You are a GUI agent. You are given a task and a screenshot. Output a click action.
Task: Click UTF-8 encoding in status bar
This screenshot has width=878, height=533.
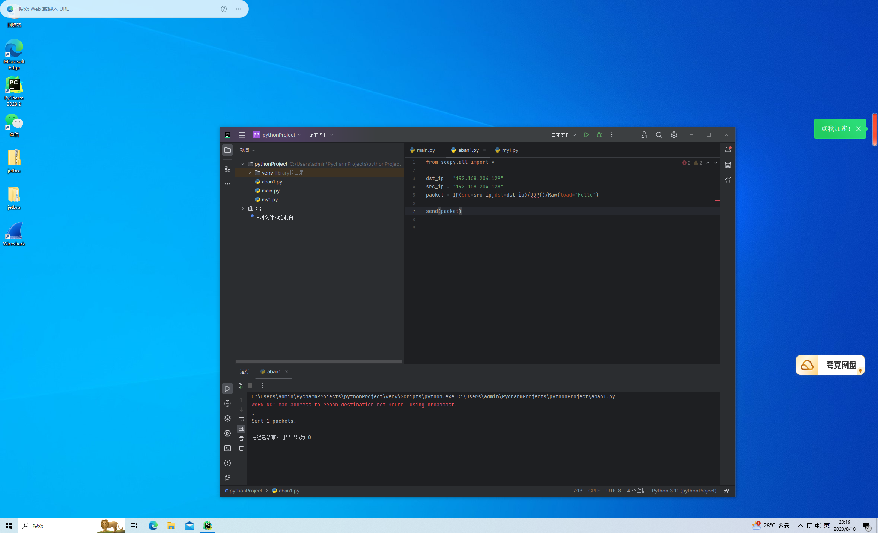point(613,491)
